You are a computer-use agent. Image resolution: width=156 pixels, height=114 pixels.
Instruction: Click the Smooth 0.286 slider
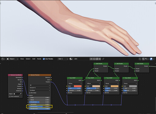point(112,91)
